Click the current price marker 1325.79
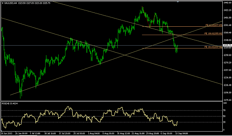The width and height of the screenshot is (232, 136). click(227, 45)
